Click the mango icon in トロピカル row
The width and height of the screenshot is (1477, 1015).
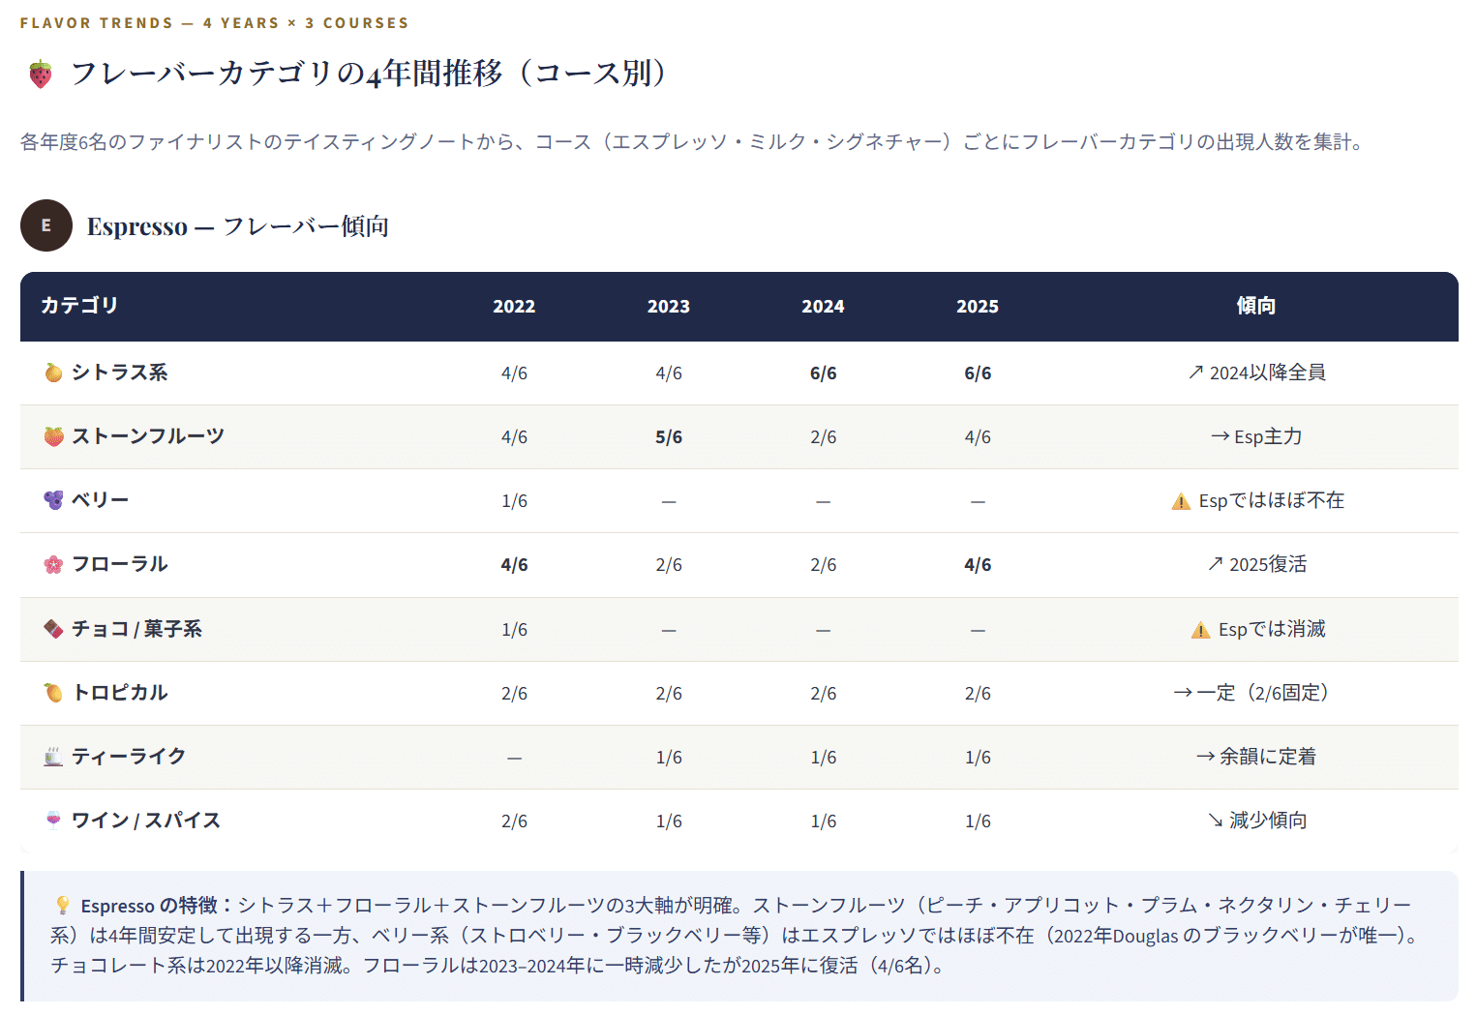coord(53,693)
